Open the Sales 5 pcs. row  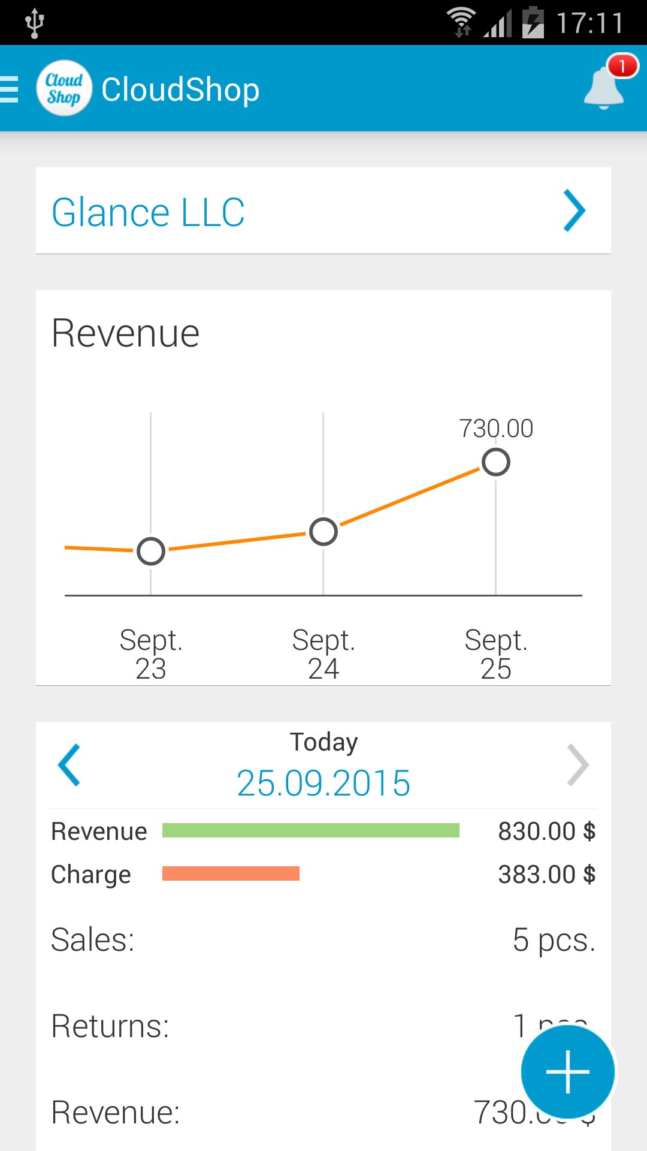point(323,939)
